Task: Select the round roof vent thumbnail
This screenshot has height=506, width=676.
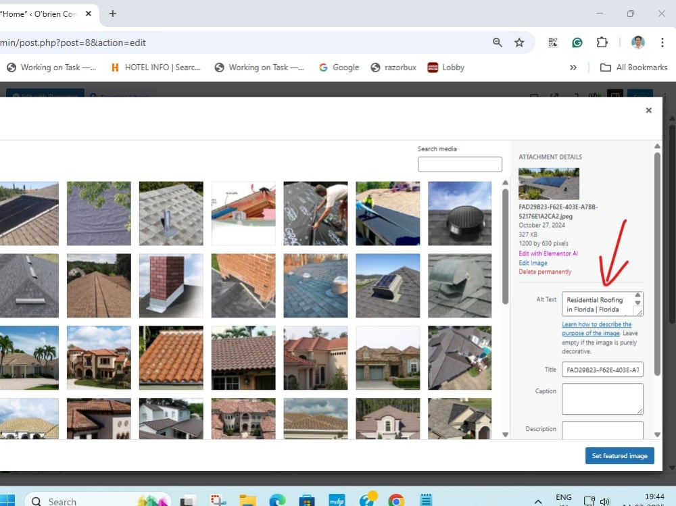Action: pyautogui.click(x=460, y=213)
